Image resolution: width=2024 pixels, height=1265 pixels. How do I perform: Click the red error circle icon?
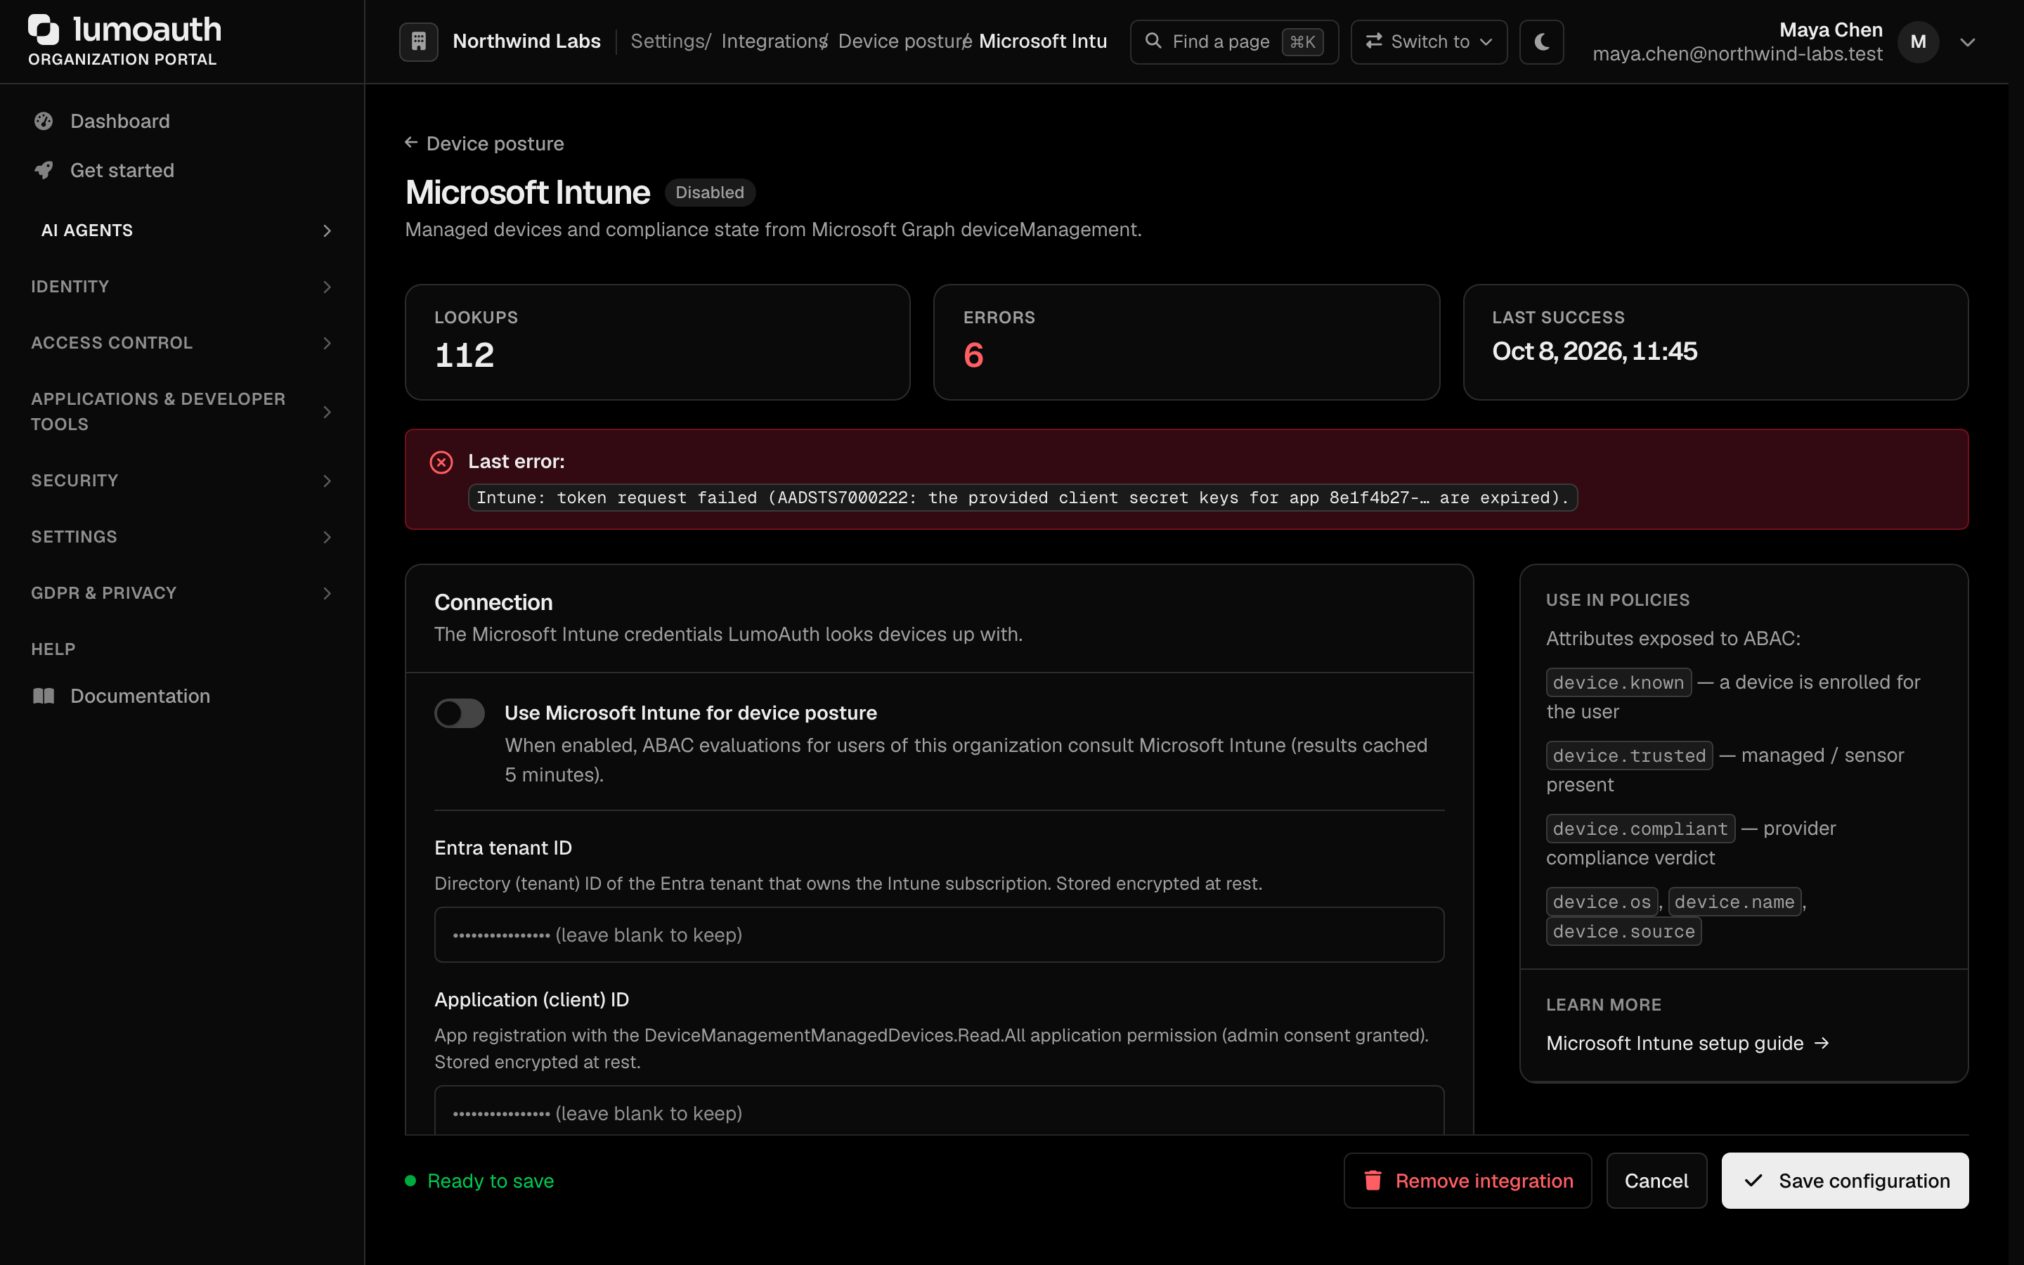pyautogui.click(x=441, y=462)
